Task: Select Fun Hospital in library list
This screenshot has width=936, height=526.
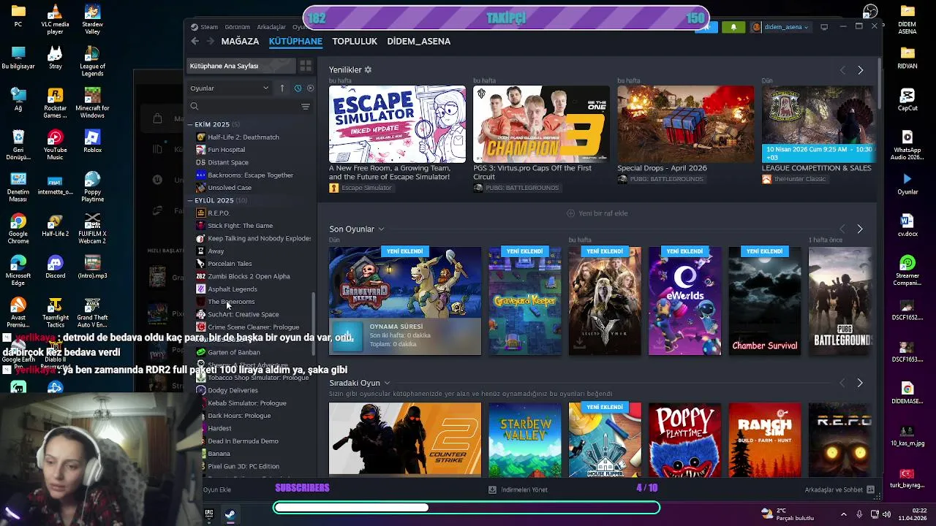Action: (x=226, y=150)
